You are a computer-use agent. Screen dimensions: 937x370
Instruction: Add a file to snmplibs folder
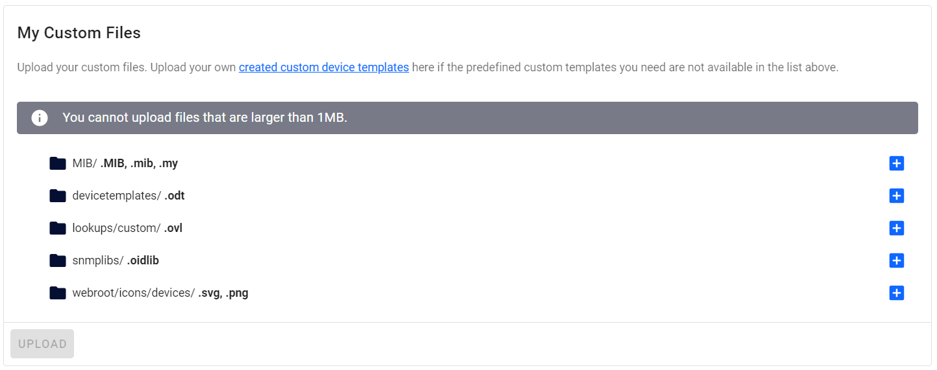click(896, 260)
